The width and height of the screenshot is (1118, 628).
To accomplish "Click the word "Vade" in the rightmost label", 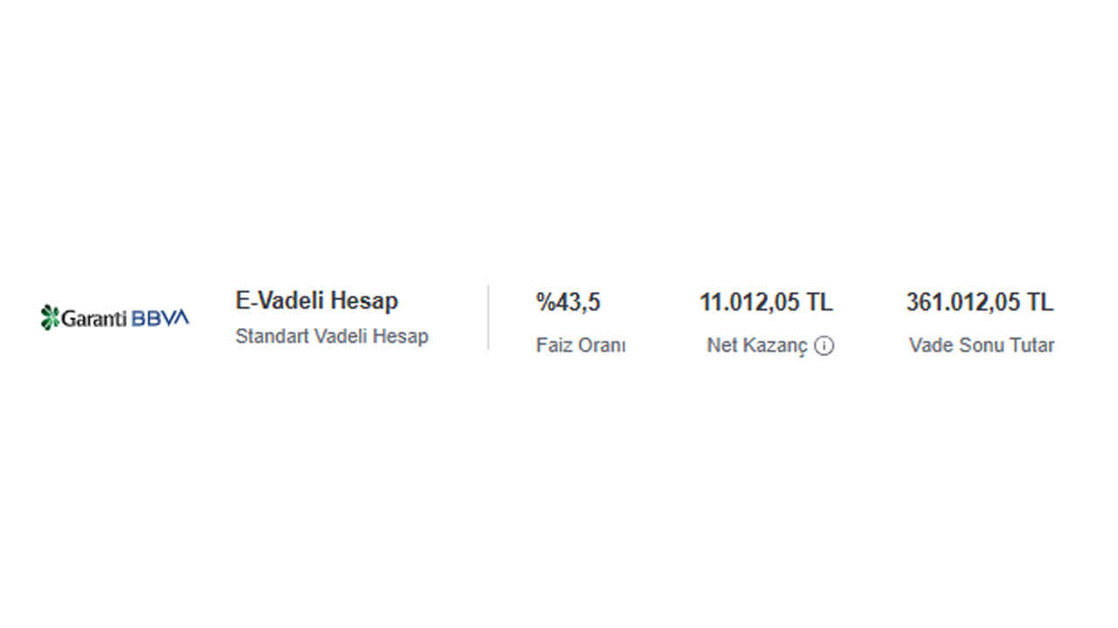I will (x=930, y=345).
